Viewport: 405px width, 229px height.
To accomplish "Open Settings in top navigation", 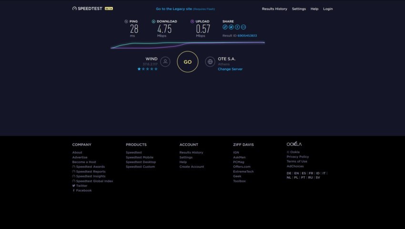I will [299, 9].
